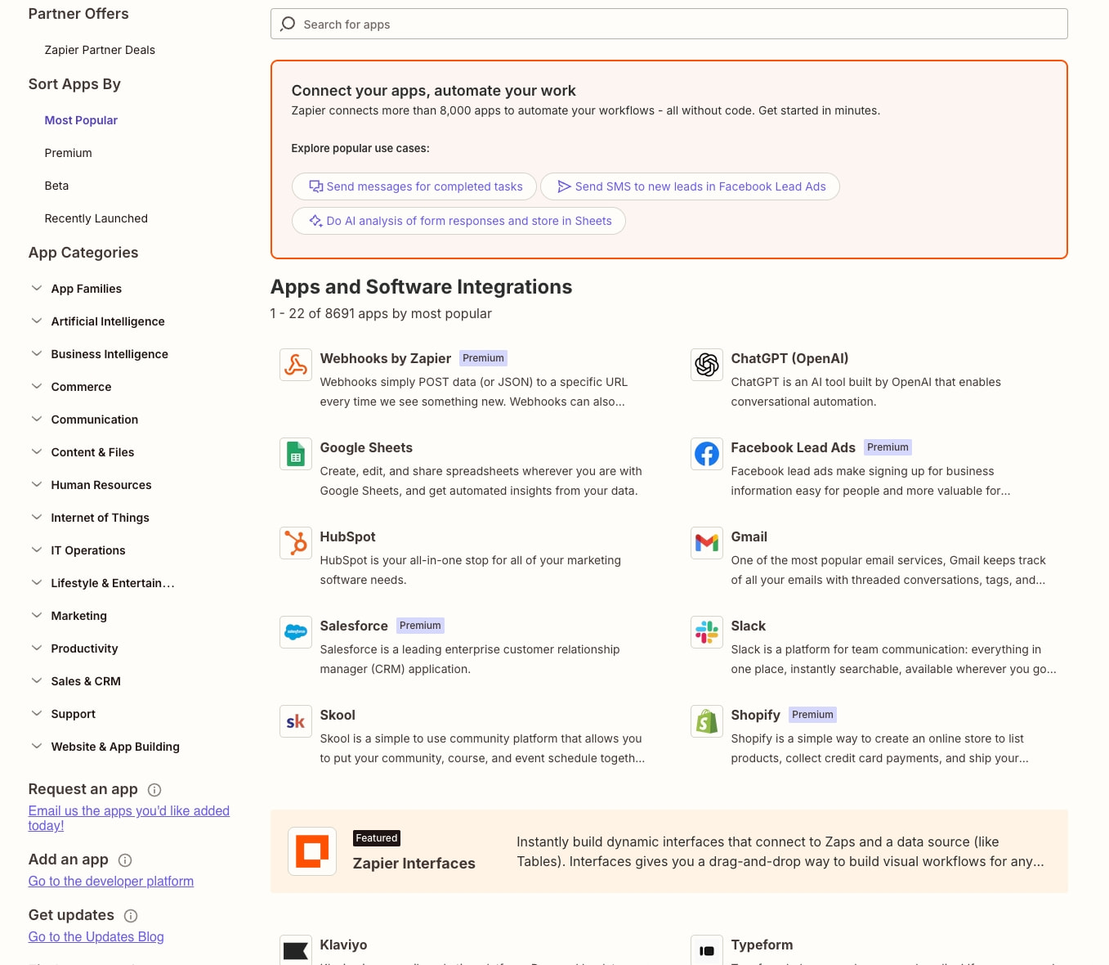Click the Zapier Interfaces orange icon

click(x=312, y=851)
